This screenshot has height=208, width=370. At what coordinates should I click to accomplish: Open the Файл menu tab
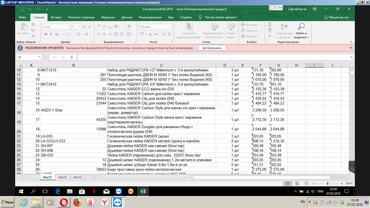[x=22, y=17]
